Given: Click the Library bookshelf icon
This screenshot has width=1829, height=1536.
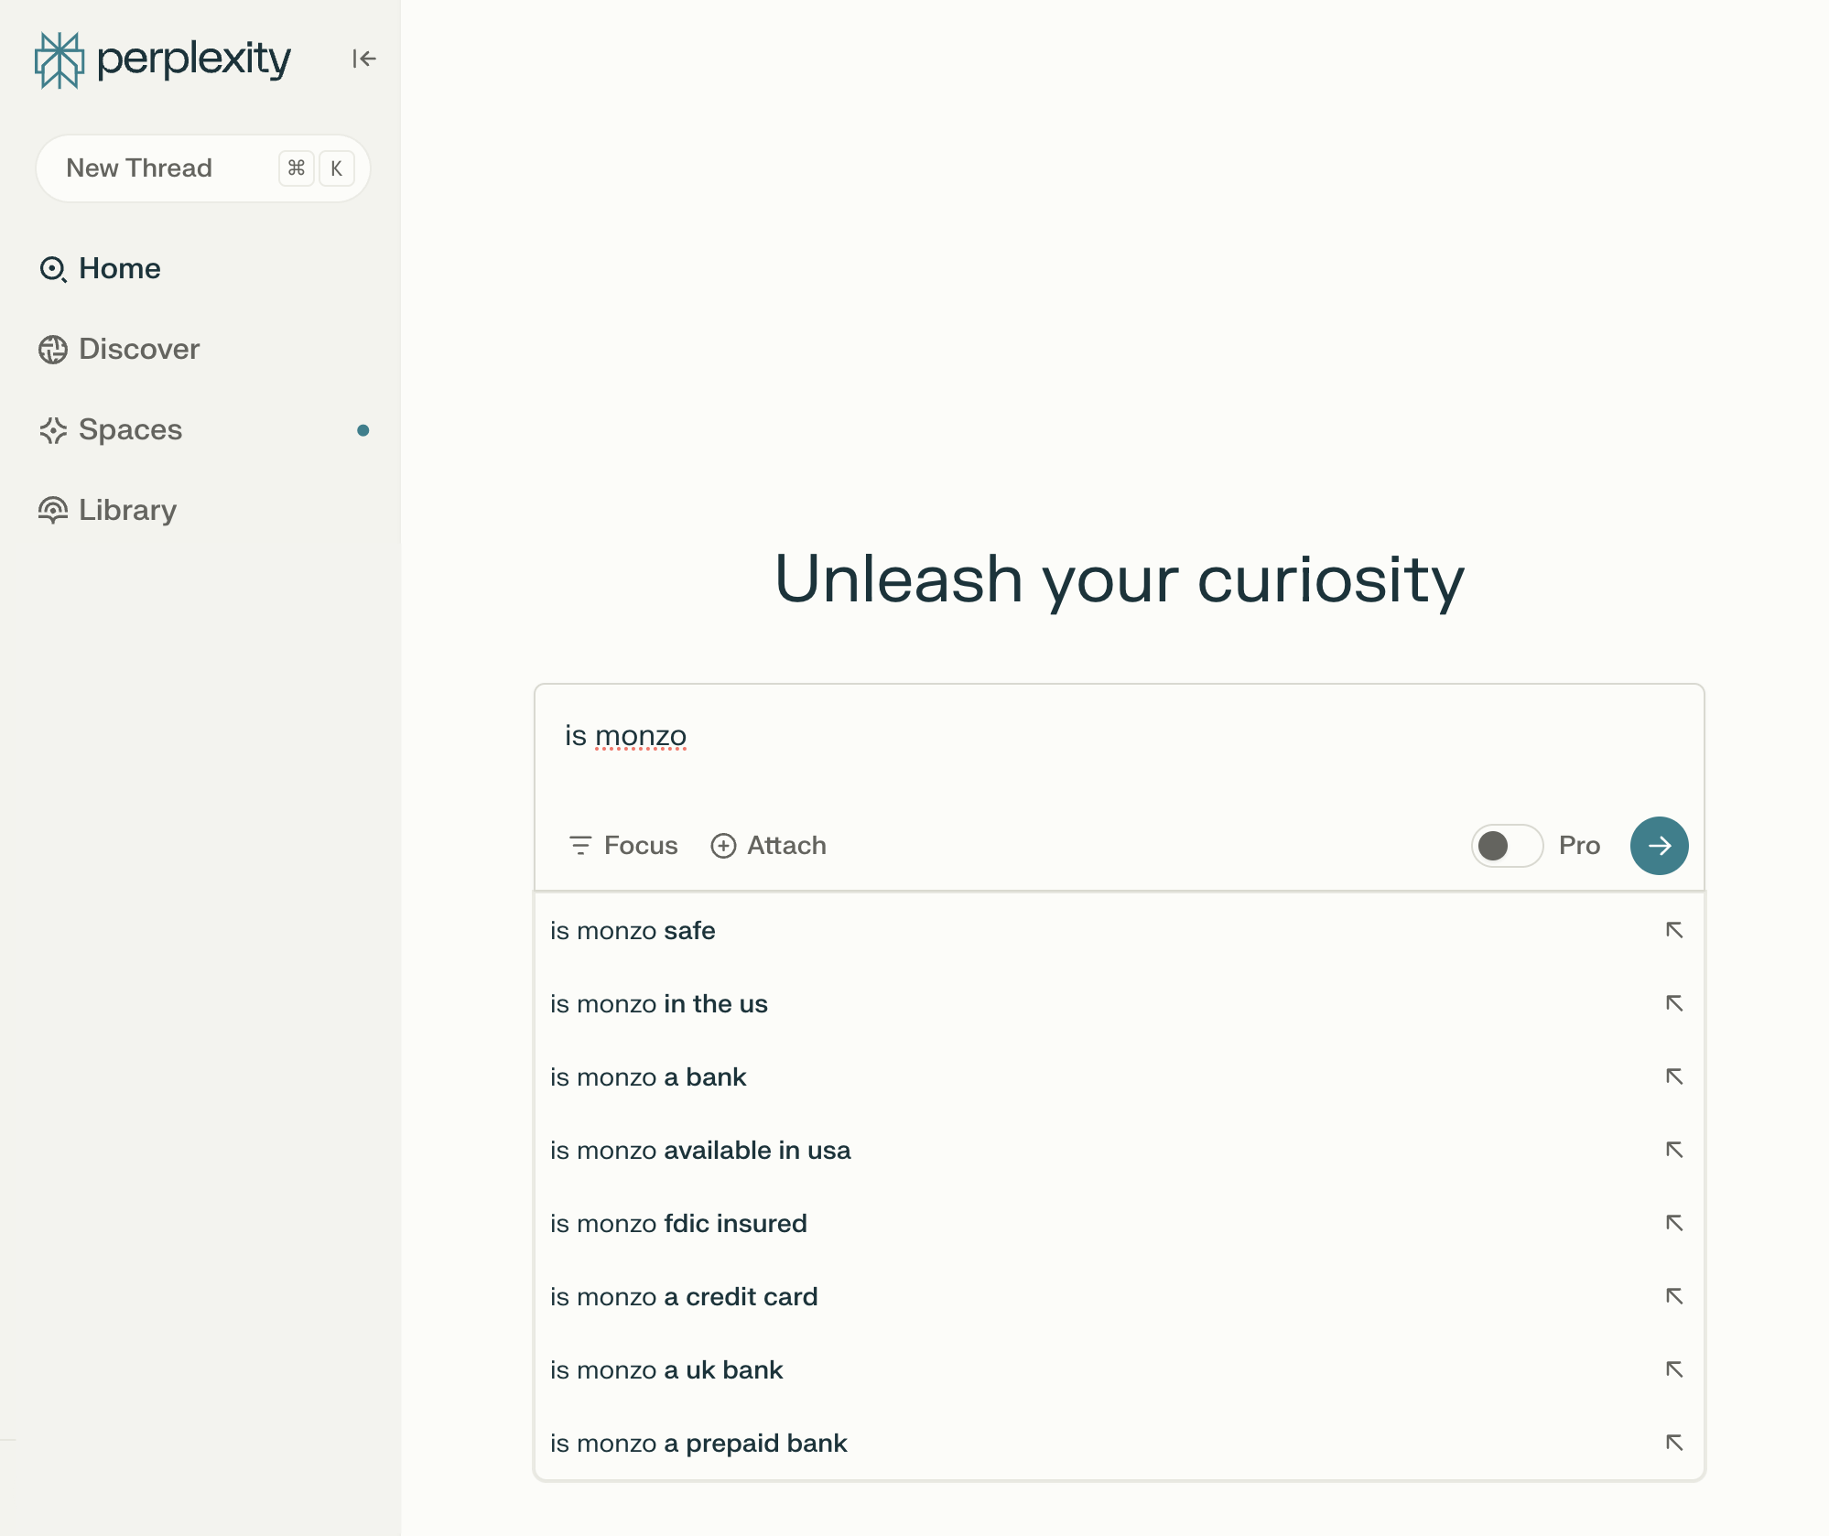Looking at the screenshot, I should [52, 507].
